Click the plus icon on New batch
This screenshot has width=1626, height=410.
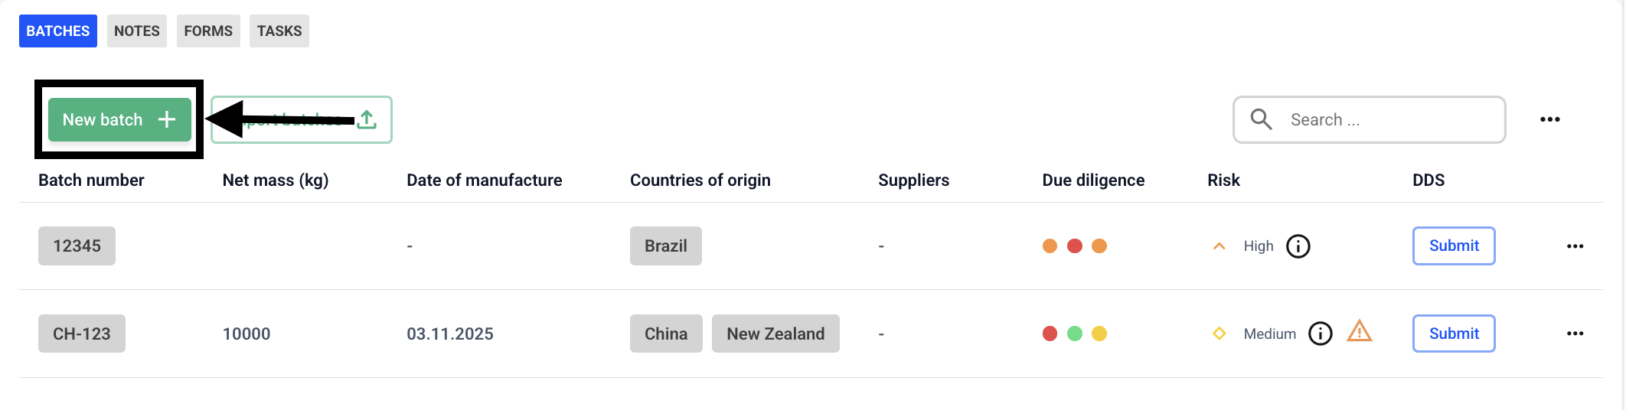click(x=167, y=119)
